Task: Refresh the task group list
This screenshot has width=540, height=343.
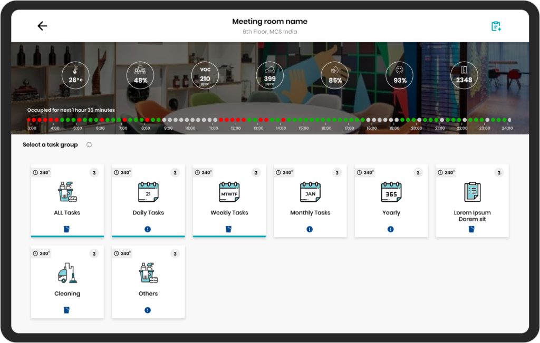Action: tap(89, 144)
